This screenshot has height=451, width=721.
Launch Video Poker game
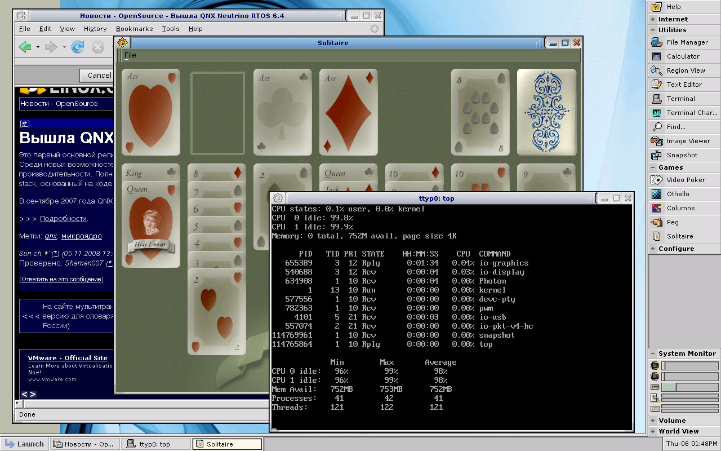684,180
